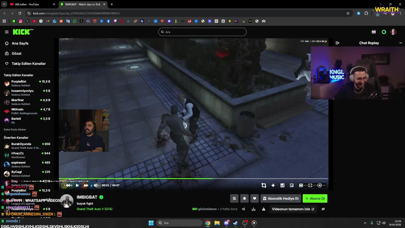Click the green Kick badge icon in the header
405x228 pixels.
[x=384, y=32]
